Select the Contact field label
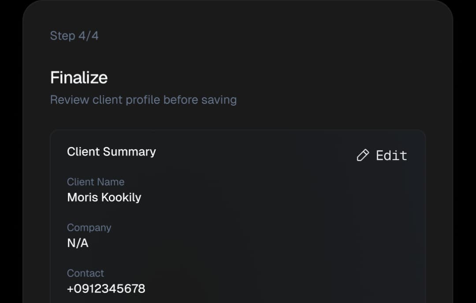476x303 pixels. (x=86, y=273)
